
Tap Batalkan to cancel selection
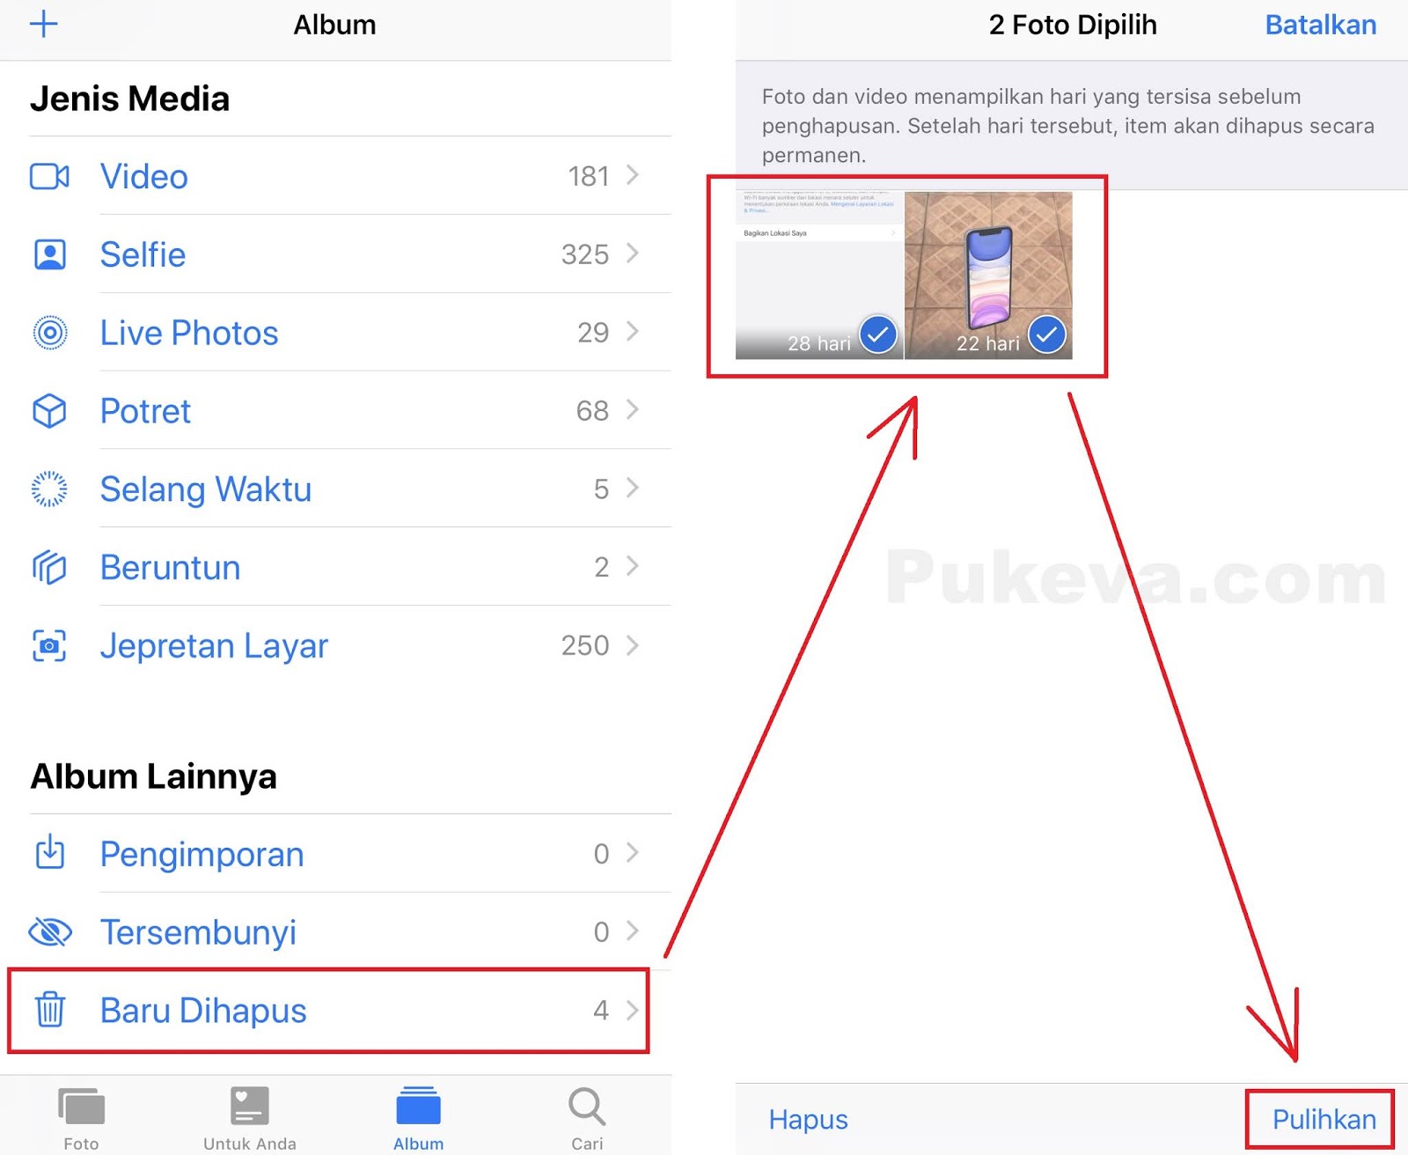tap(1320, 25)
